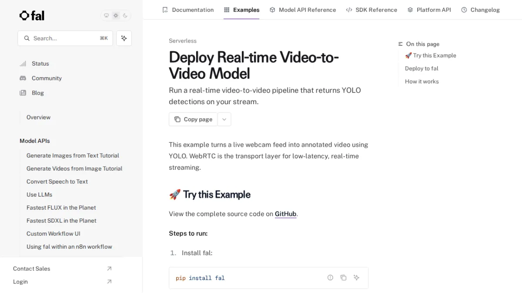The width and height of the screenshot is (522, 293).
Task: Click the Model APIs sidebar heading
Action: pos(35,141)
